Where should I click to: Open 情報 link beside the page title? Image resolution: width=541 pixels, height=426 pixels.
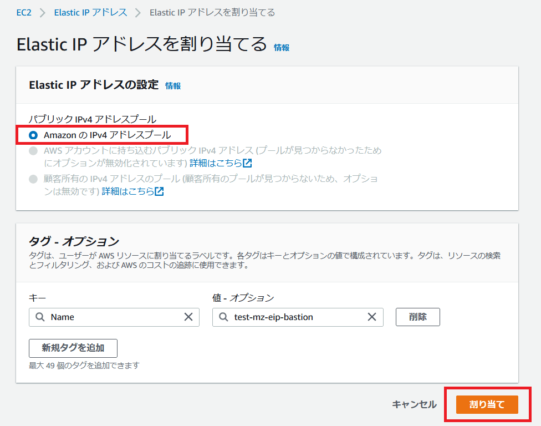tap(282, 48)
